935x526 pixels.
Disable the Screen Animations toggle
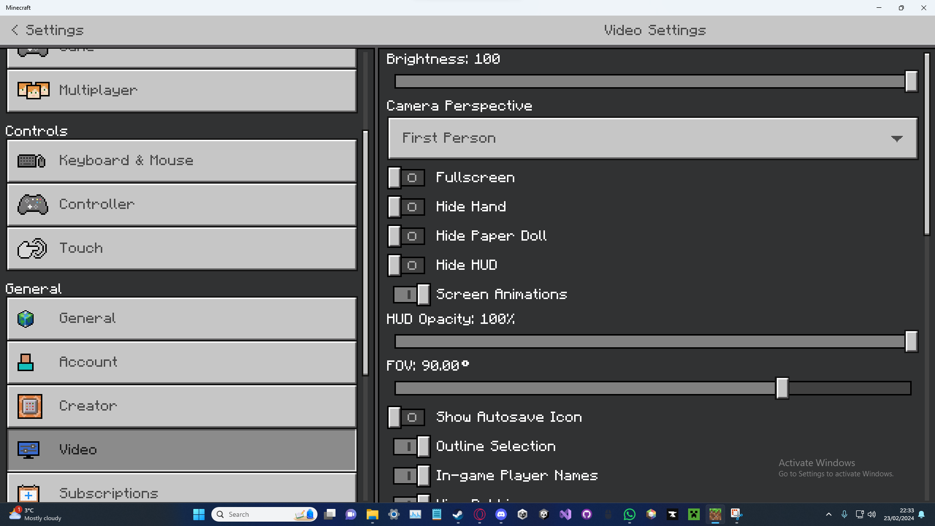(411, 295)
